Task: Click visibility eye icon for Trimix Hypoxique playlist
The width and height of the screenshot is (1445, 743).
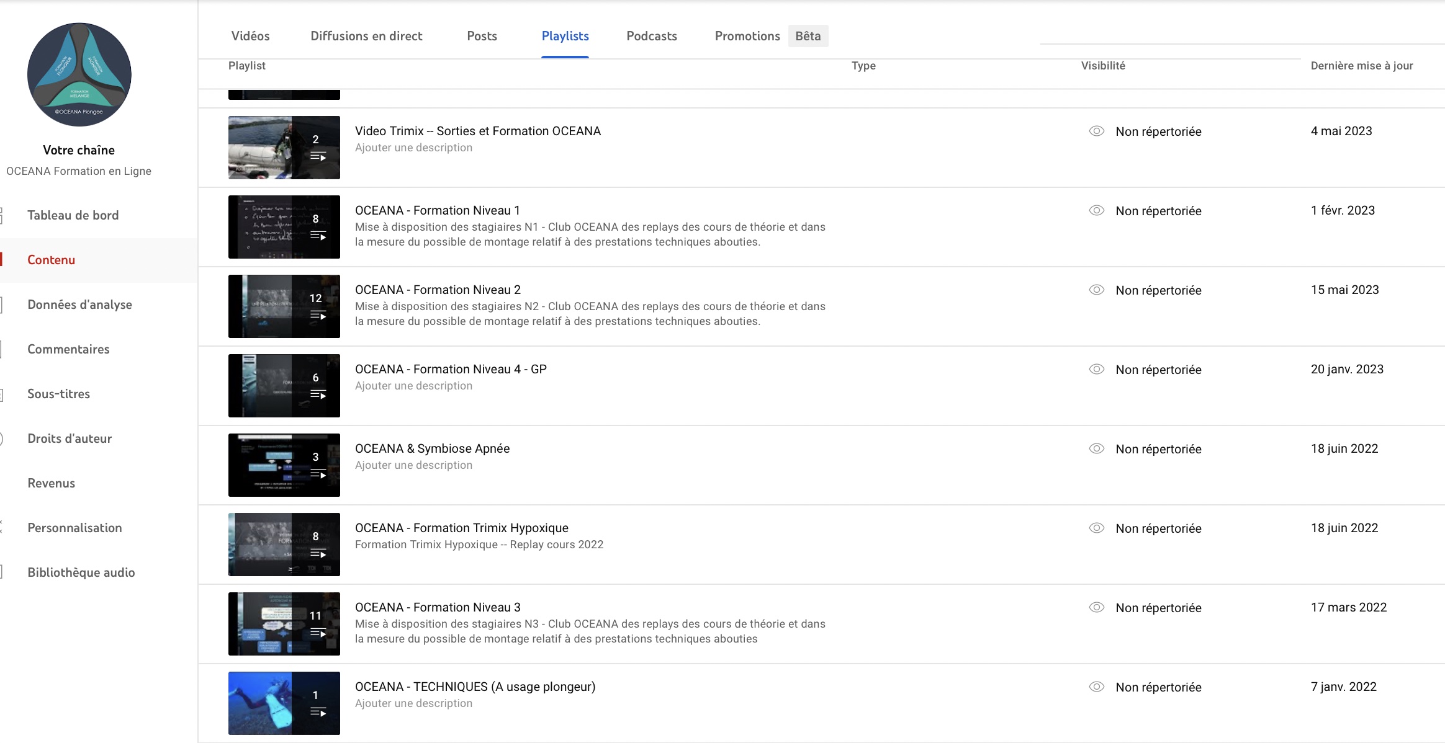Action: [1097, 528]
